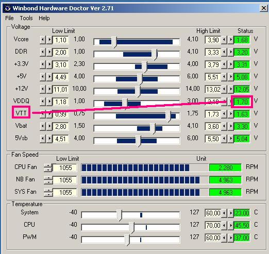
Task: Click the +12V status value 12,05
Action: 242,90
